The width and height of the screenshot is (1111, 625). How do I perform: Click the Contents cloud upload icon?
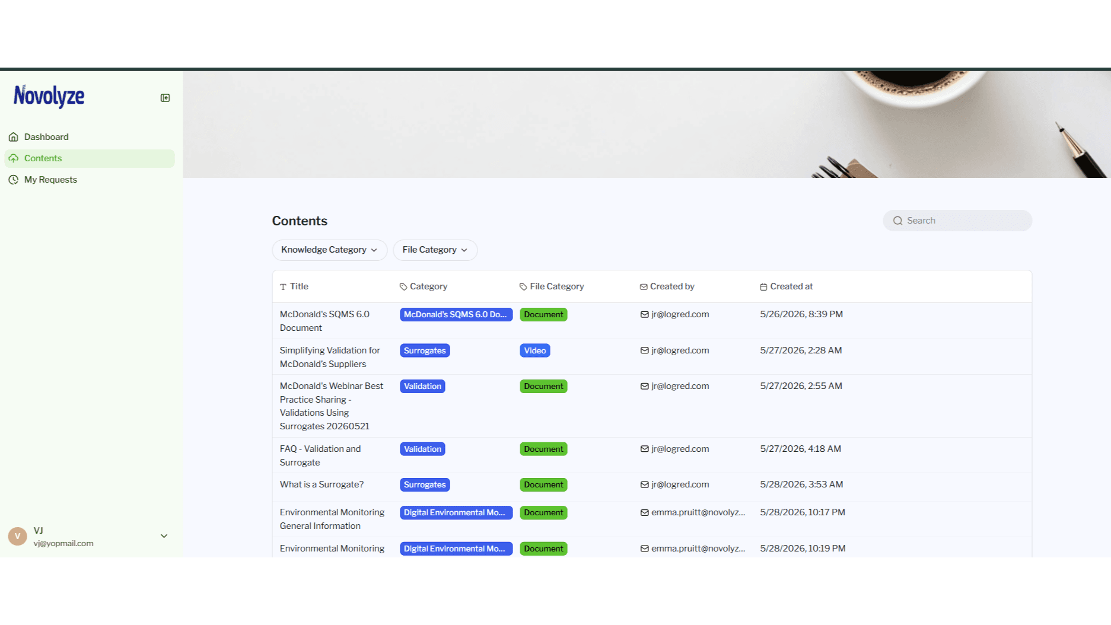pyautogui.click(x=14, y=158)
